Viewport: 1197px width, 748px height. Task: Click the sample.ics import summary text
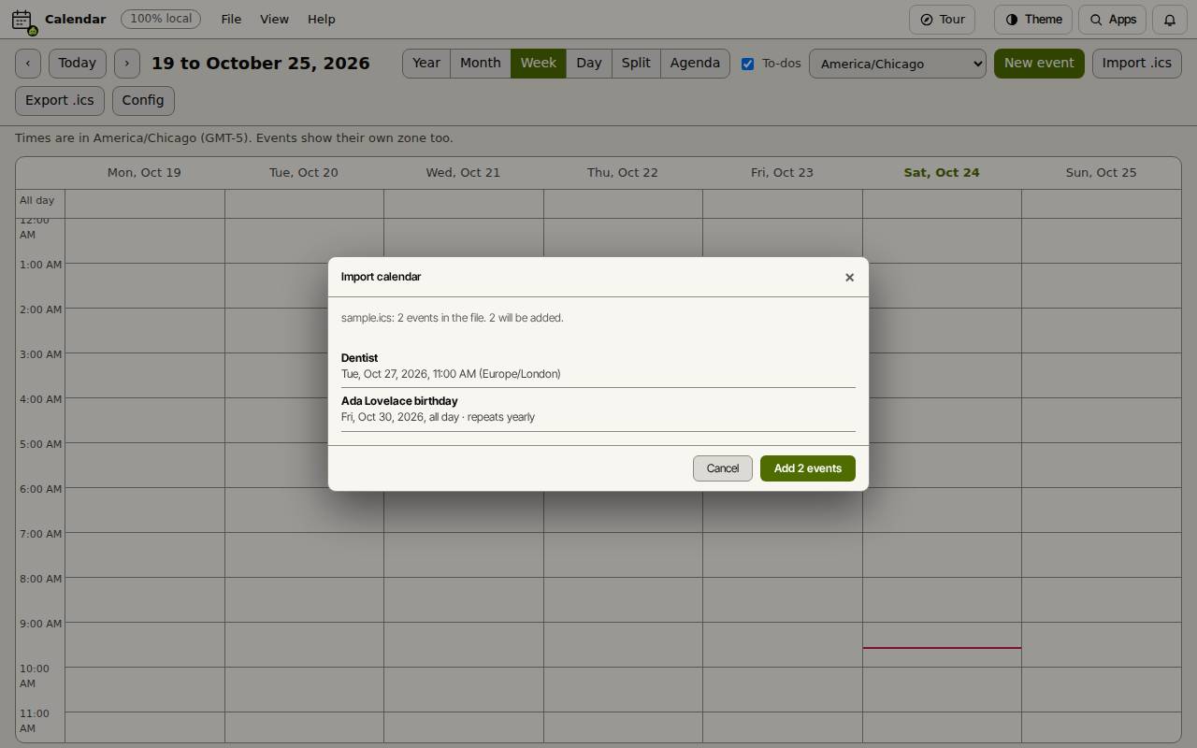(453, 318)
